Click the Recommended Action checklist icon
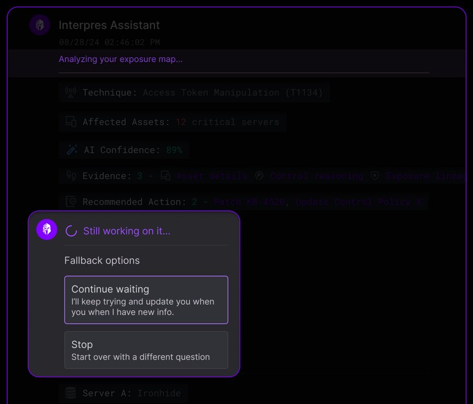 [x=71, y=201]
